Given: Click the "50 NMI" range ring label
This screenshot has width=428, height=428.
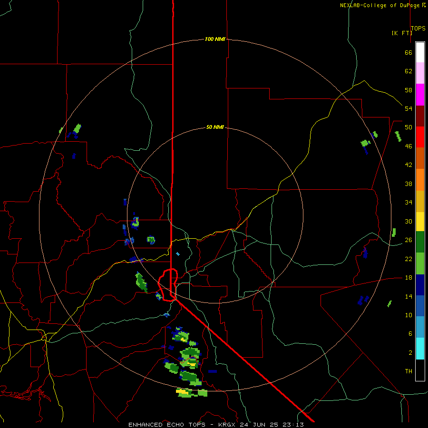Looking at the screenshot, I should [215, 127].
